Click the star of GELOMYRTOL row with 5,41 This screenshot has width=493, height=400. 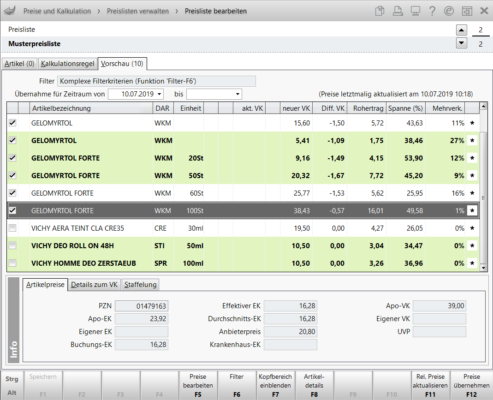point(472,141)
